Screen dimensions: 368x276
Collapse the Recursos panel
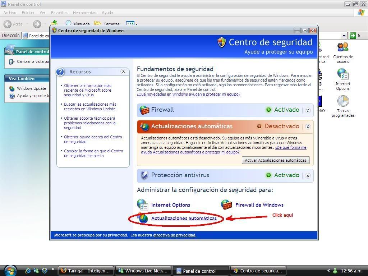pyautogui.click(x=123, y=72)
